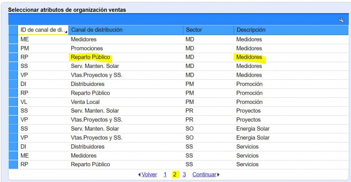351x182 pixels.
Task: Select the ME Medidores MD row selector
Action: point(13,39)
